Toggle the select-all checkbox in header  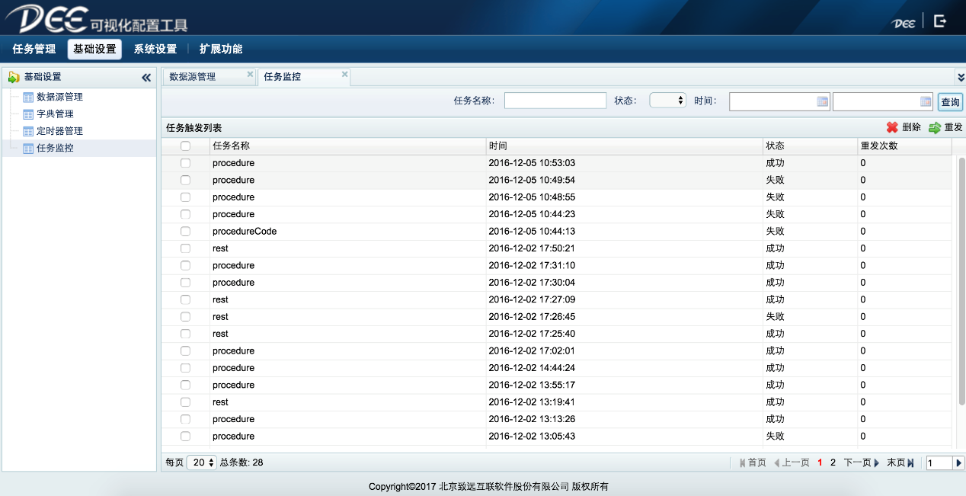185,146
